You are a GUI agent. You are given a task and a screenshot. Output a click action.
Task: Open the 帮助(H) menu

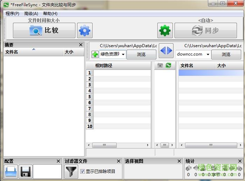50,14
